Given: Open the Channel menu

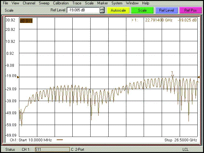Looking at the screenshot, I should [29, 3].
